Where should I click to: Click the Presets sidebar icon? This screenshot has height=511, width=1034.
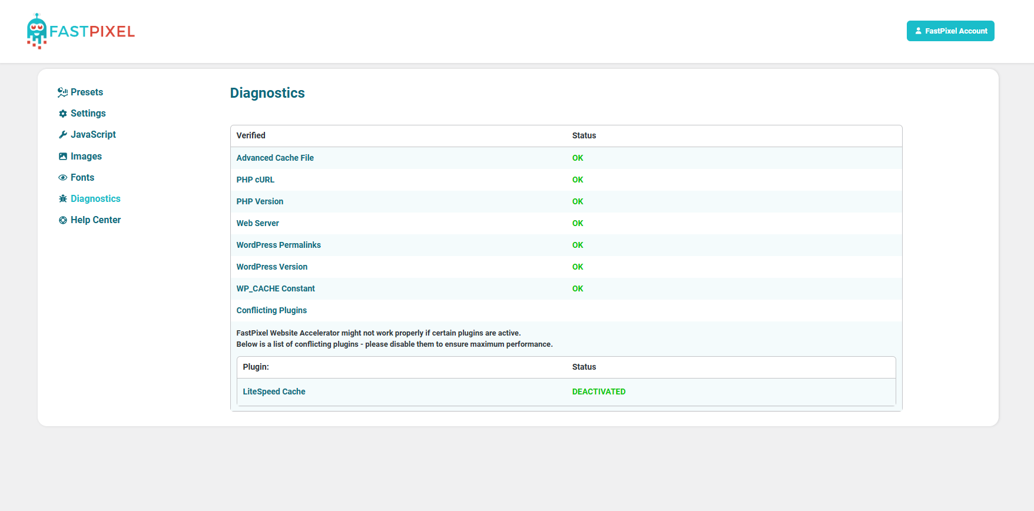[62, 92]
